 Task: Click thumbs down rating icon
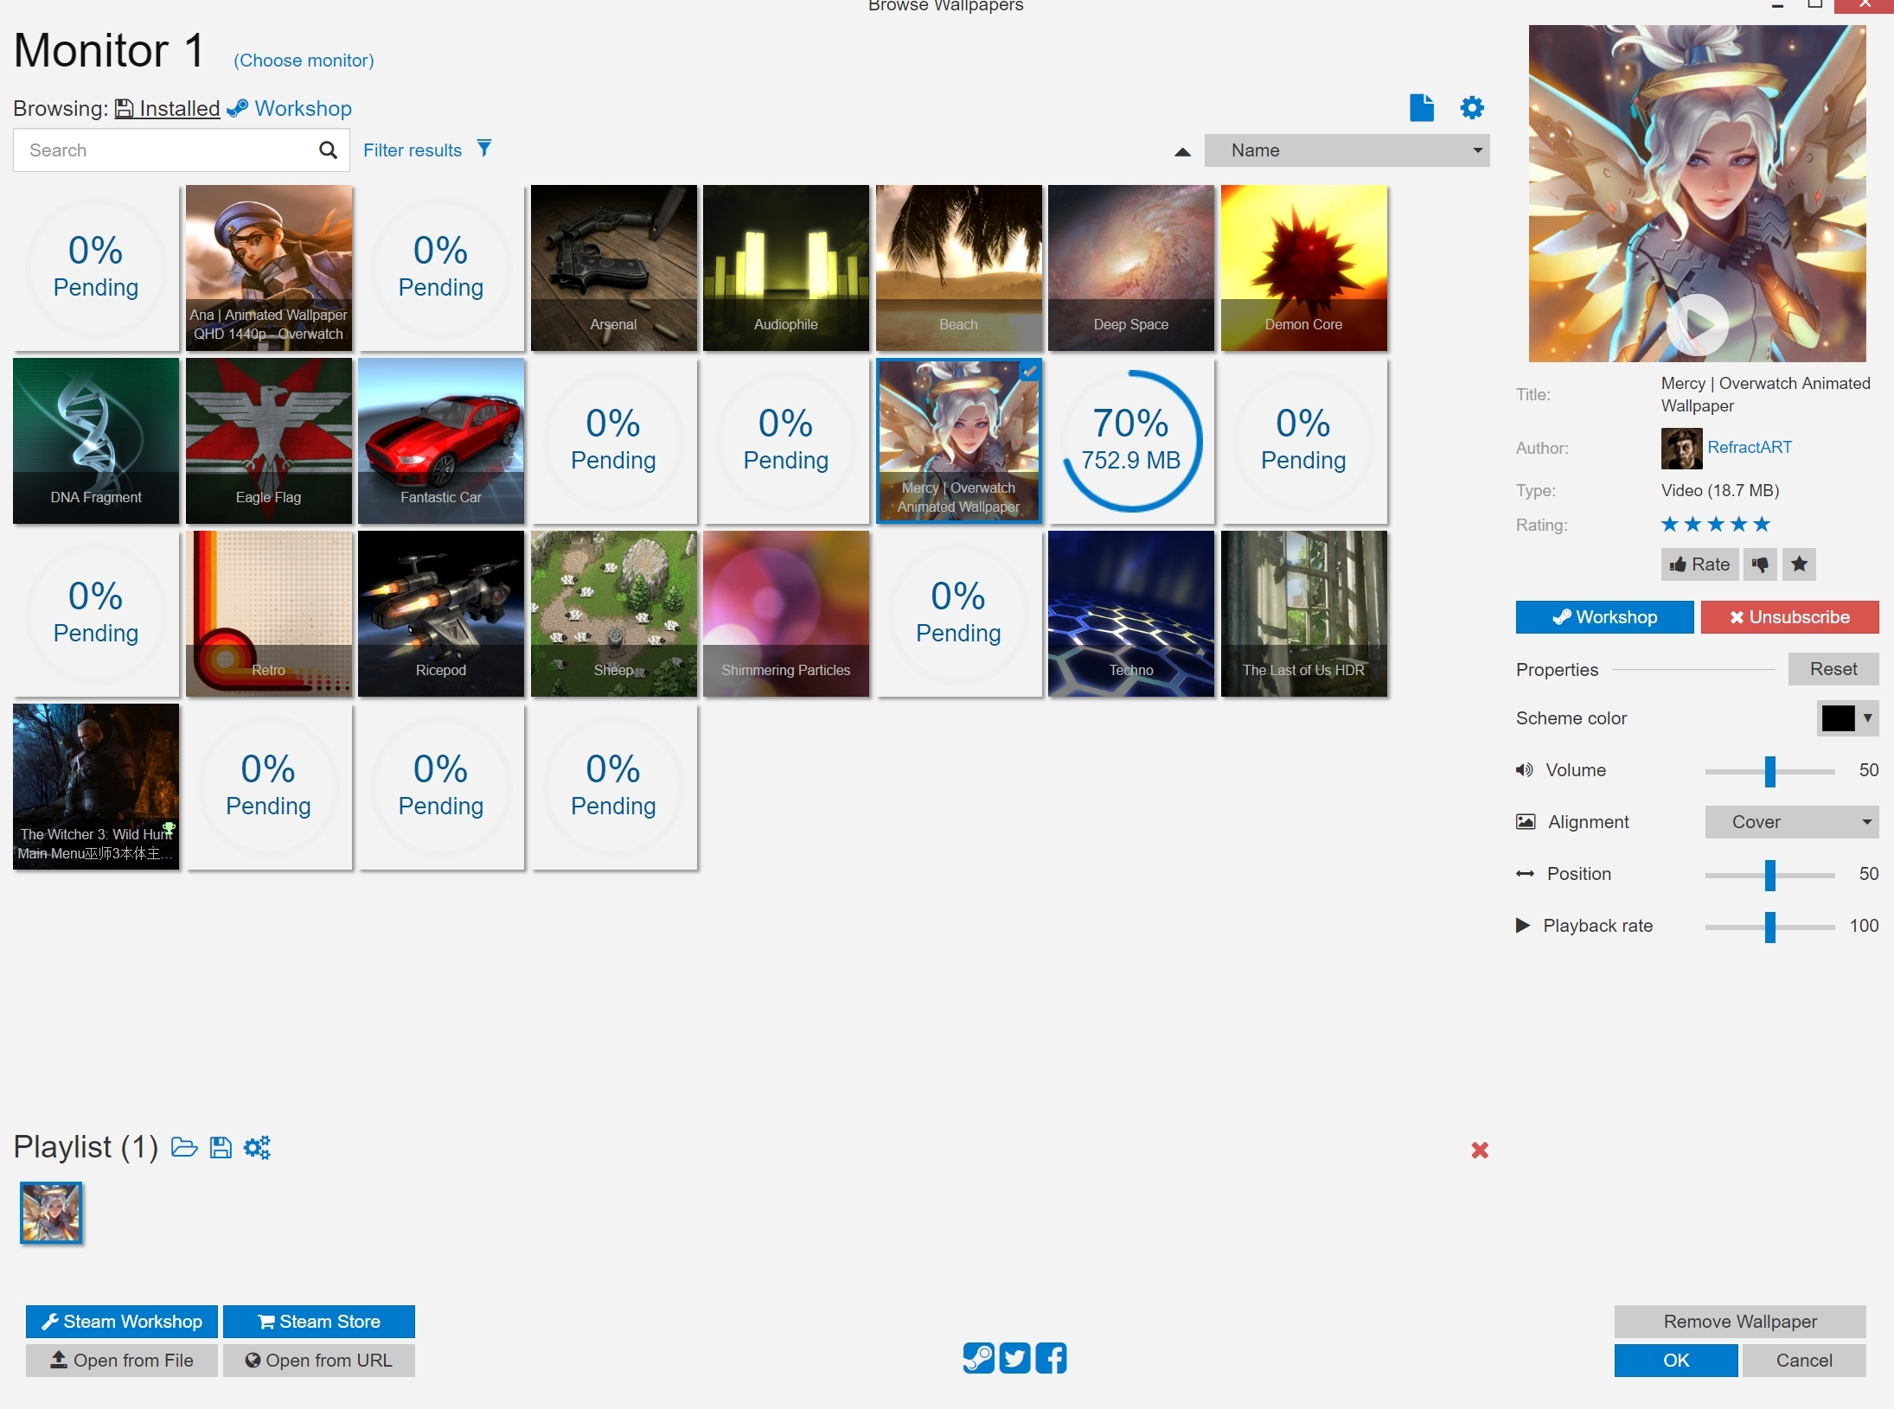1760,564
